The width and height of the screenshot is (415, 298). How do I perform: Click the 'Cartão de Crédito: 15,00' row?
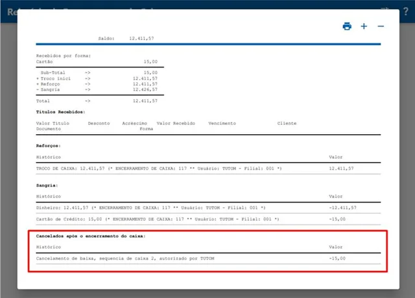tap(208, 219)
